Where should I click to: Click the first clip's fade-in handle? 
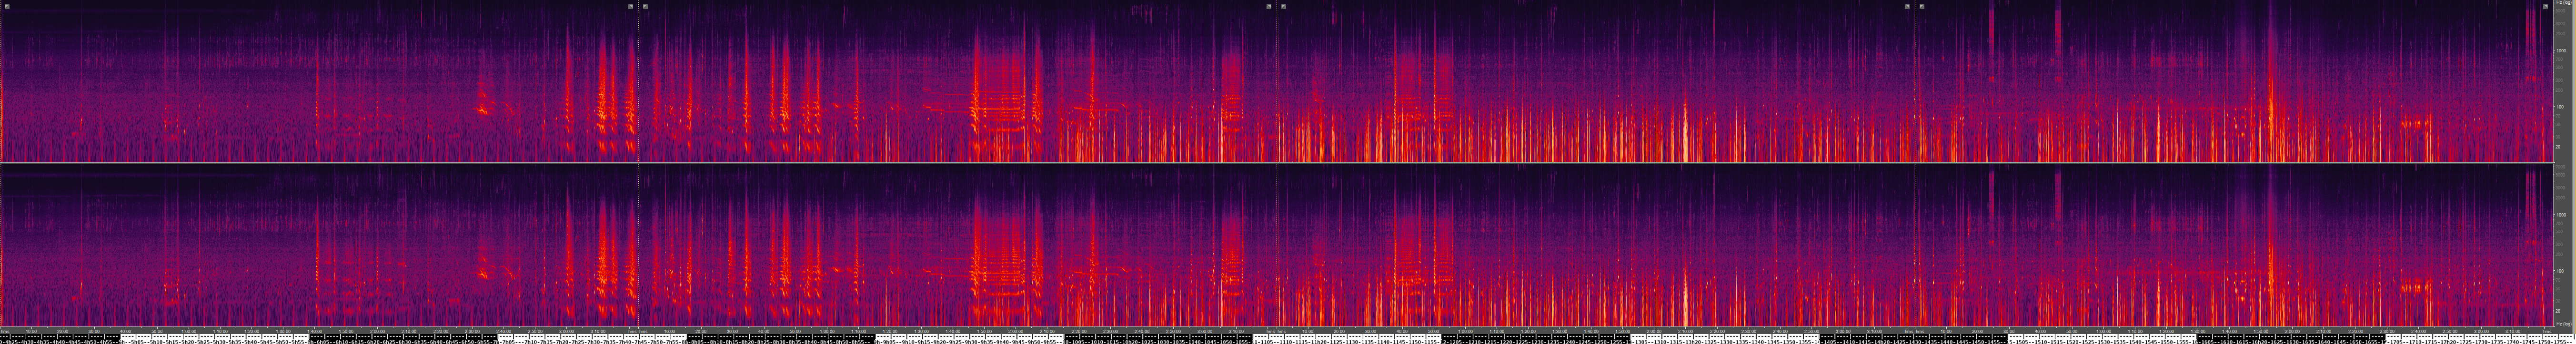click(x=7, y=6)
